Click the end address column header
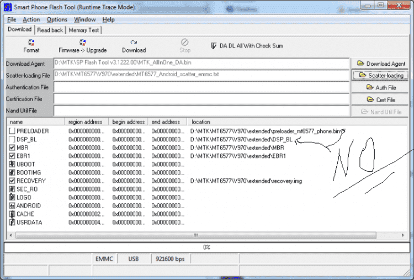Image resolution: width=414 pixels, height=280 pixels. pyautogui.click(x=167, y=121)
